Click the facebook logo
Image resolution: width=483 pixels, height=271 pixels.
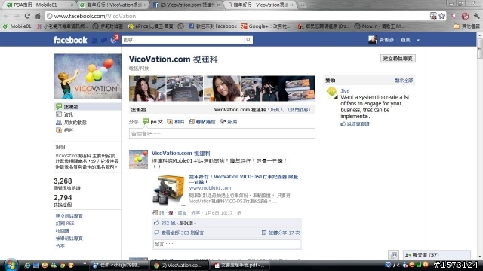tap(70, 40)
